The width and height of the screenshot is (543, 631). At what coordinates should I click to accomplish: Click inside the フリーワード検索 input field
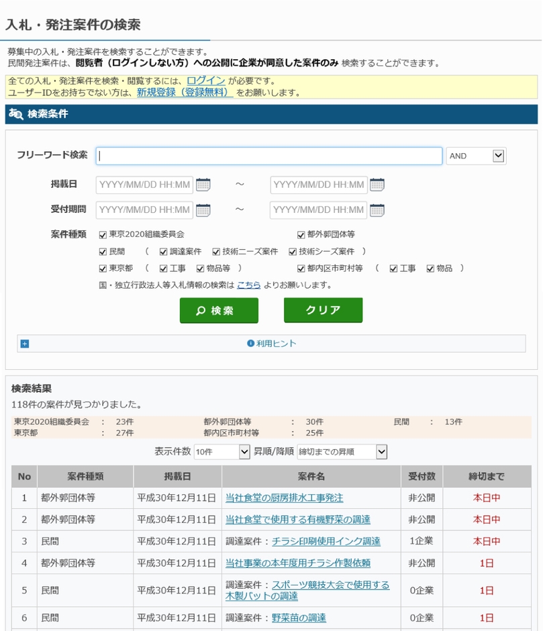[x=268, y=155]
